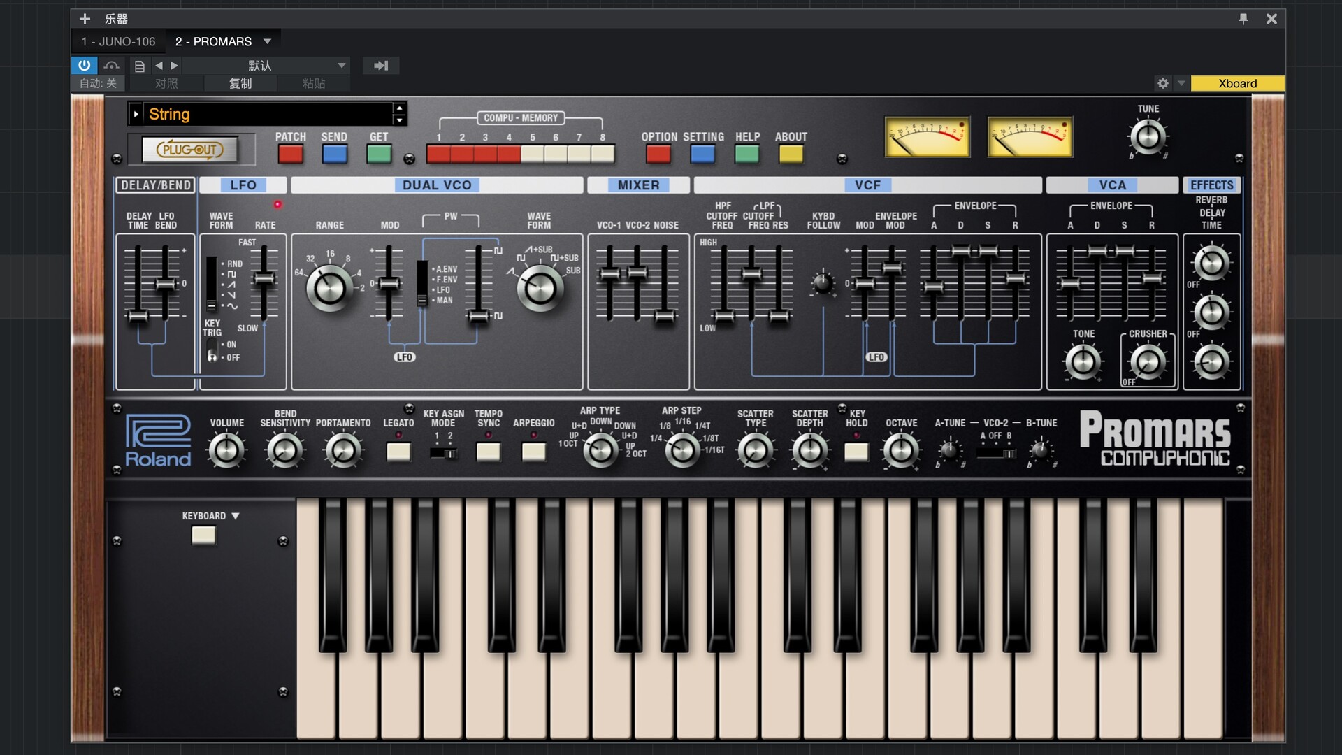Open the String patch list triangle

(136, 114)
